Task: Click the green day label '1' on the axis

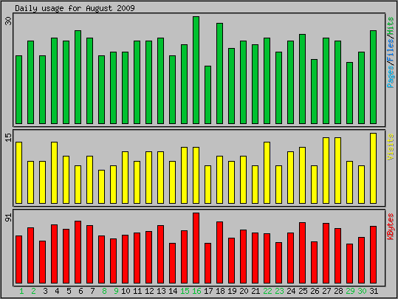Action: click(21, 291)
